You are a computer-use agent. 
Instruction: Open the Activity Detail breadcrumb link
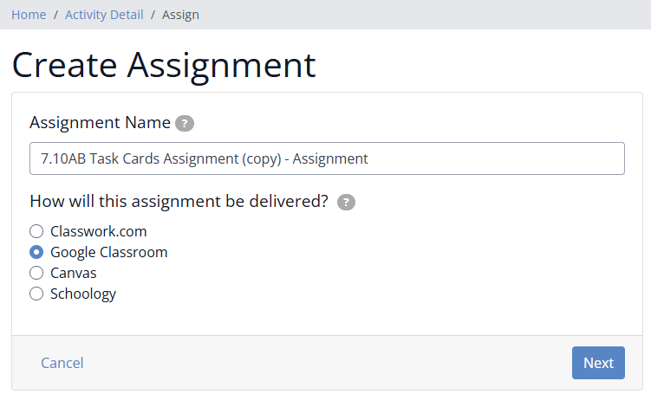point(104,15)
